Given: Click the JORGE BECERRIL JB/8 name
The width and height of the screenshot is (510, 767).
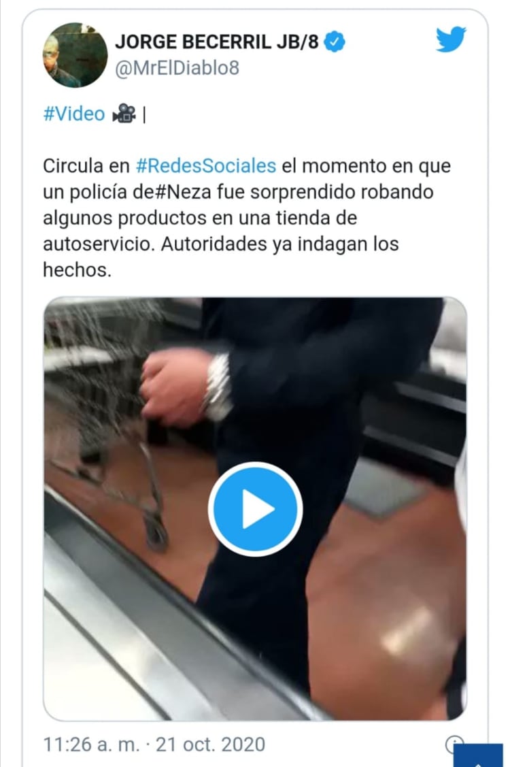Looking at the screenshot, I should [x=217, y=42].
